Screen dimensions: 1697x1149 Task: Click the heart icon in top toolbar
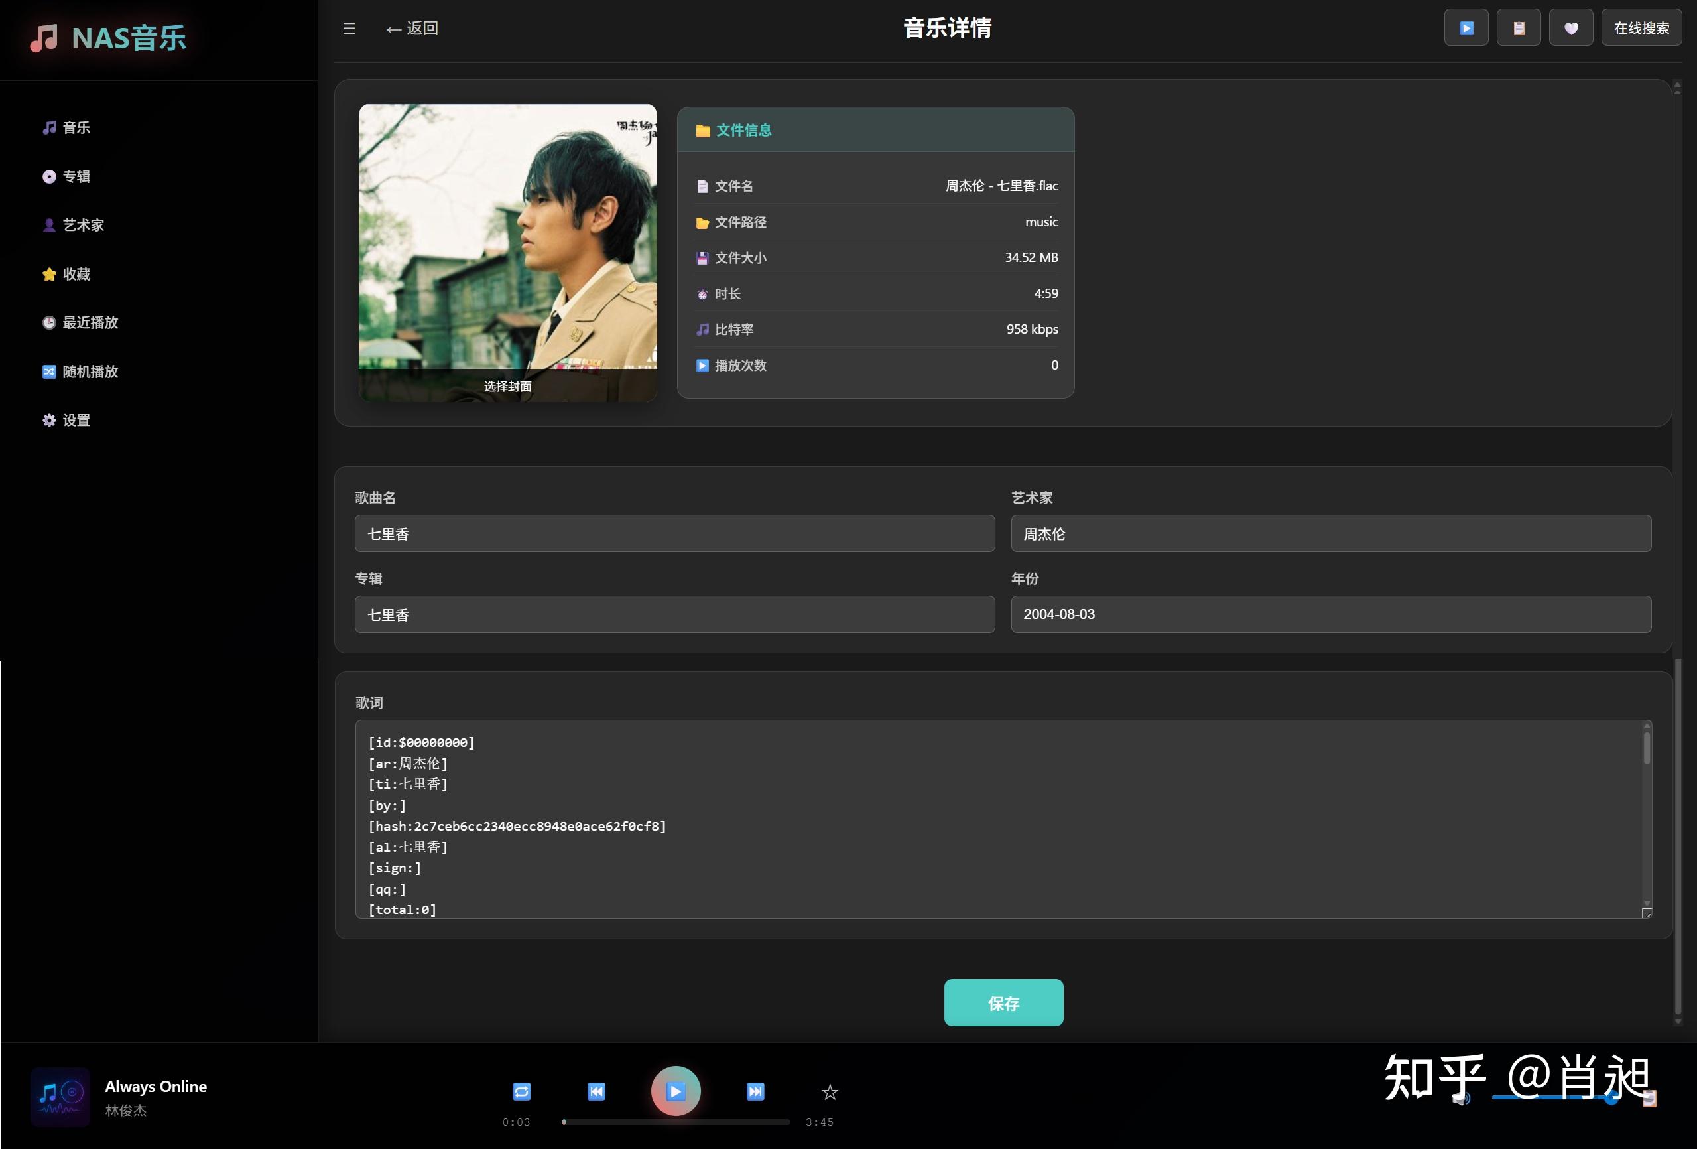point(1571,28)
